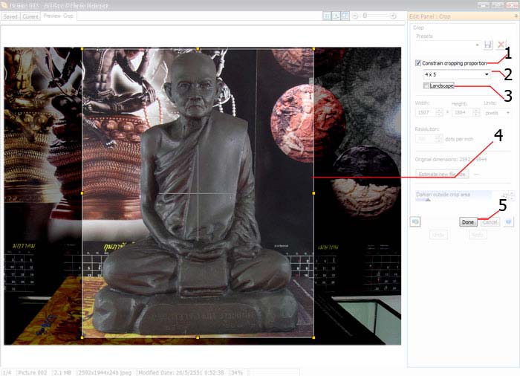Click the Undo button
Image resolution: width=520 pixels, height=376 pixels.
point(438,235)
